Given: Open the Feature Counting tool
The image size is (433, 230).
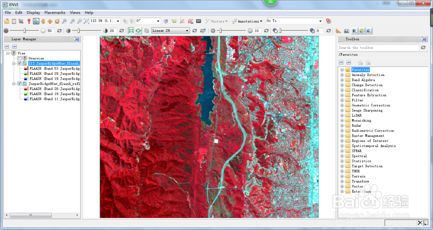Looking at the screenshot, I should click(199, 21).
